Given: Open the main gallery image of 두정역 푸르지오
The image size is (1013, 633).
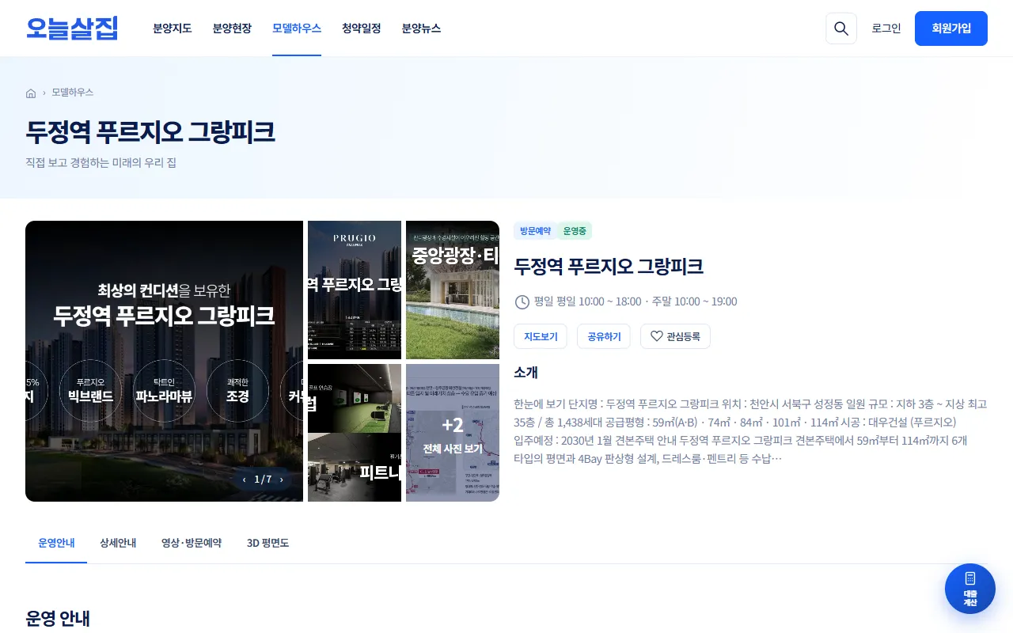Looking at the screenshot, I should click(165, 361).
